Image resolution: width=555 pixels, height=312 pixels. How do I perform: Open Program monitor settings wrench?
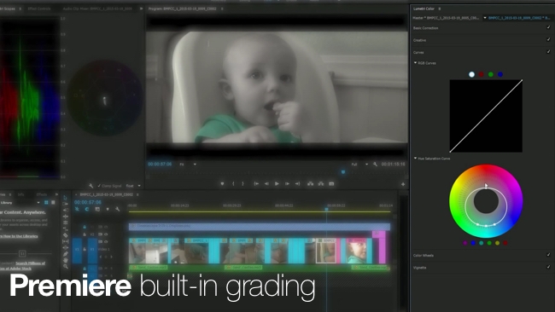(375, 165)
